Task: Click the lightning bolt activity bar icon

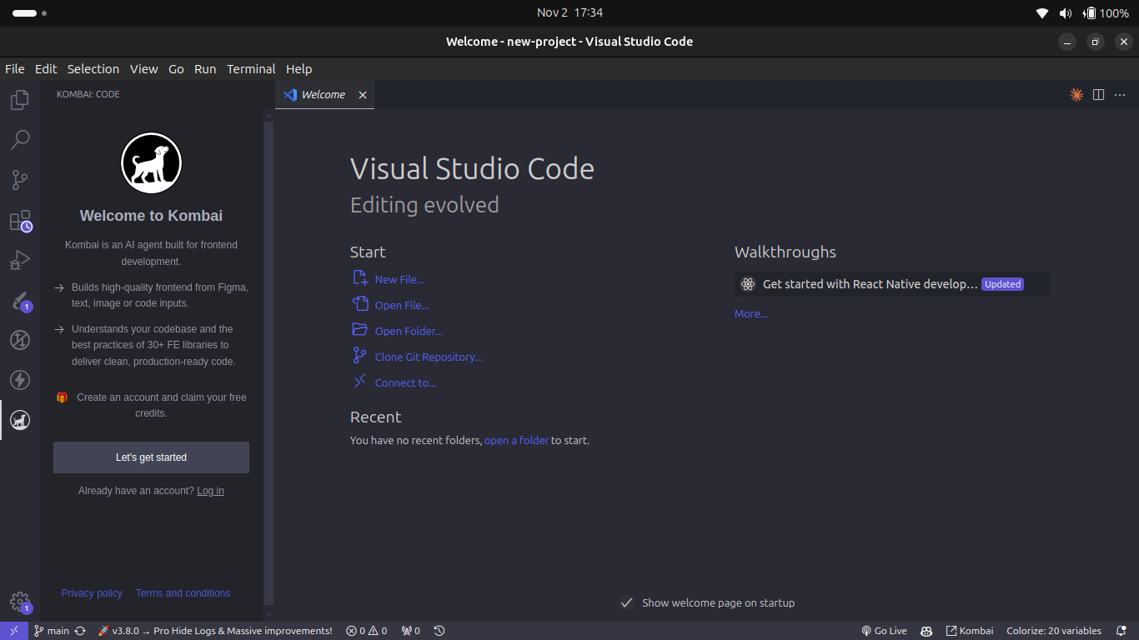Action: [20, 380]
